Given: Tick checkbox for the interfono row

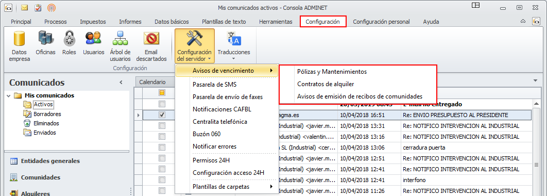Looking at the screenshot, I should [x=162, y=179].
